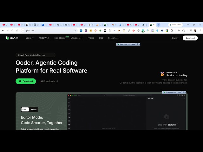Viewport: 203px width, 152px height.
Task: Click the Qoder chat logo above 'Ship with Experts'
Action: [x=167, y=117]
